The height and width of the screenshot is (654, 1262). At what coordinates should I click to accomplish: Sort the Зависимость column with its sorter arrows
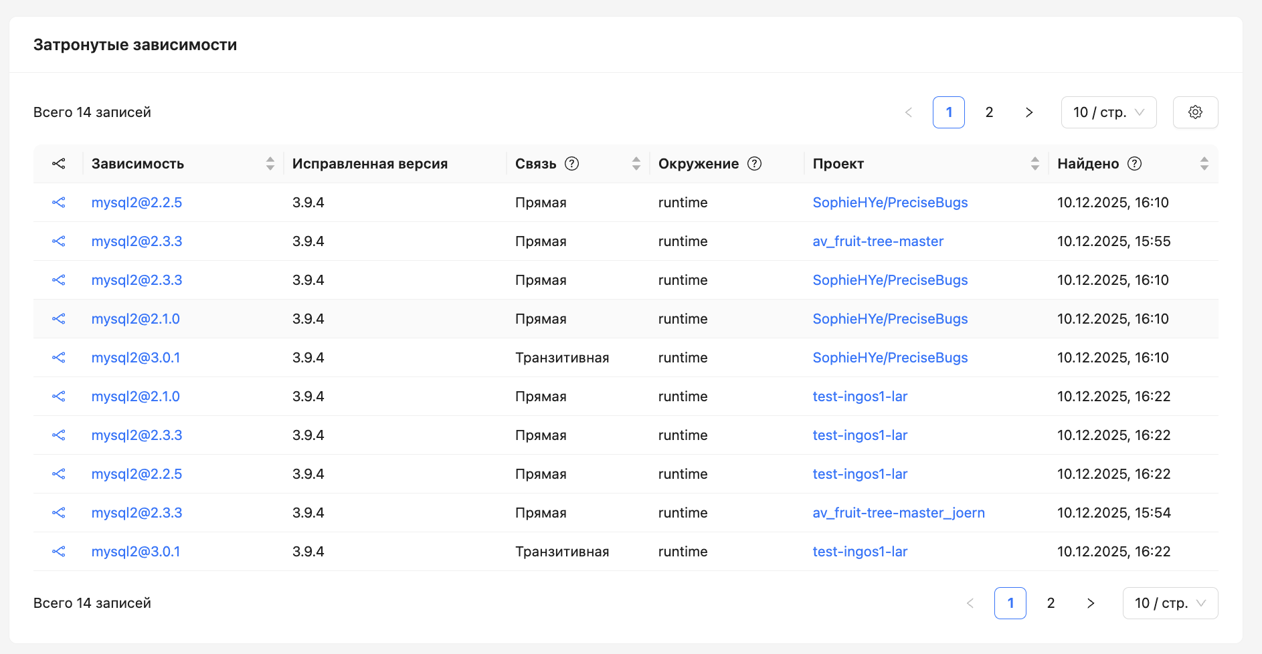[270, 162]
